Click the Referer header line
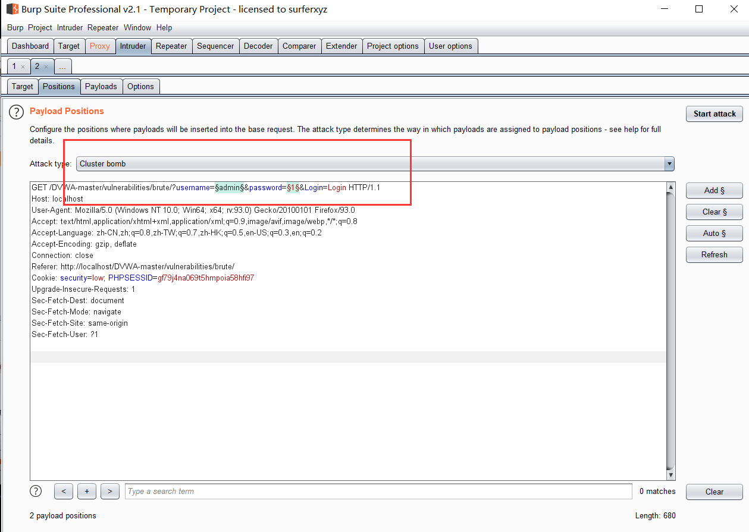This screenshot has width=749, height=532. [133, 267]
